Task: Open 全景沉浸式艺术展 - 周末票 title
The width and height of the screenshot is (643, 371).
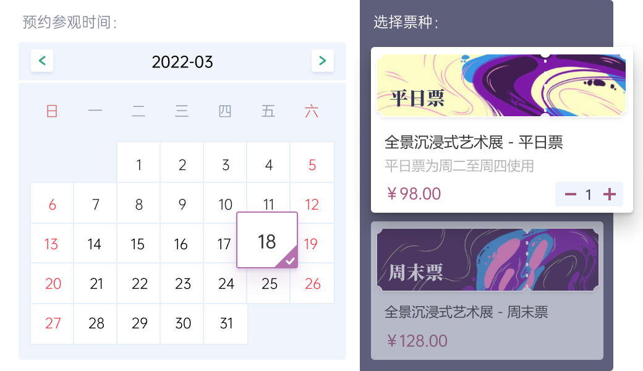Action: [x=466, y=312]
